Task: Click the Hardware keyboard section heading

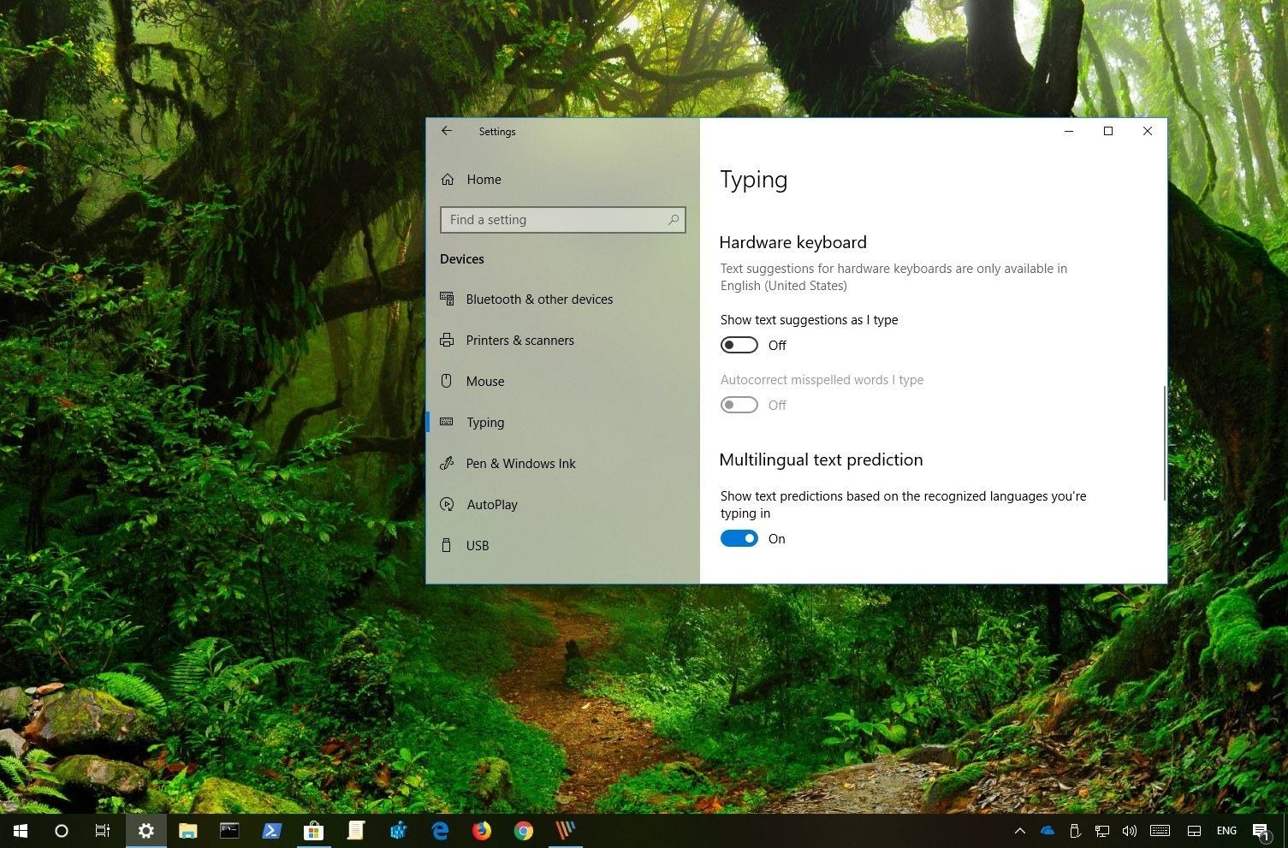Action: click(x=793, y=242)
